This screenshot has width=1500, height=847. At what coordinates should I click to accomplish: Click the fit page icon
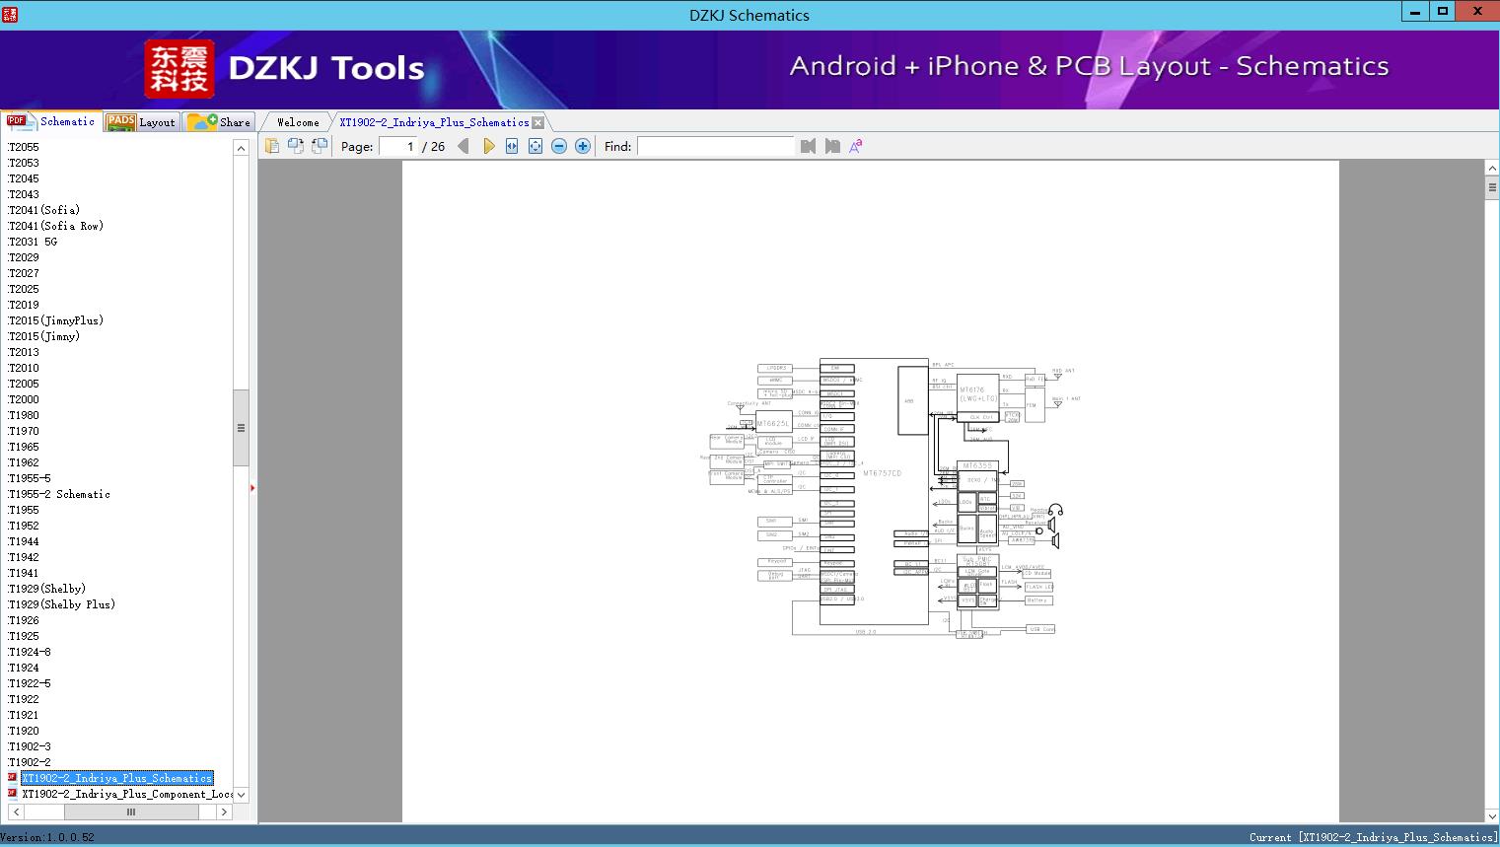[x=536, y=146]
